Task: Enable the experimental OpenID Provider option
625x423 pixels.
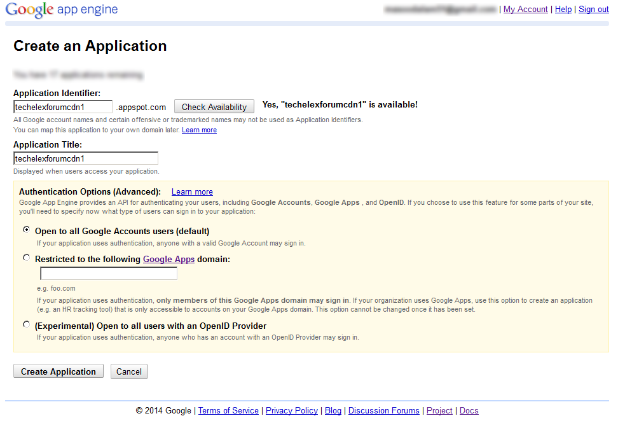Action: pyautogui.click(x=26, y=324)
